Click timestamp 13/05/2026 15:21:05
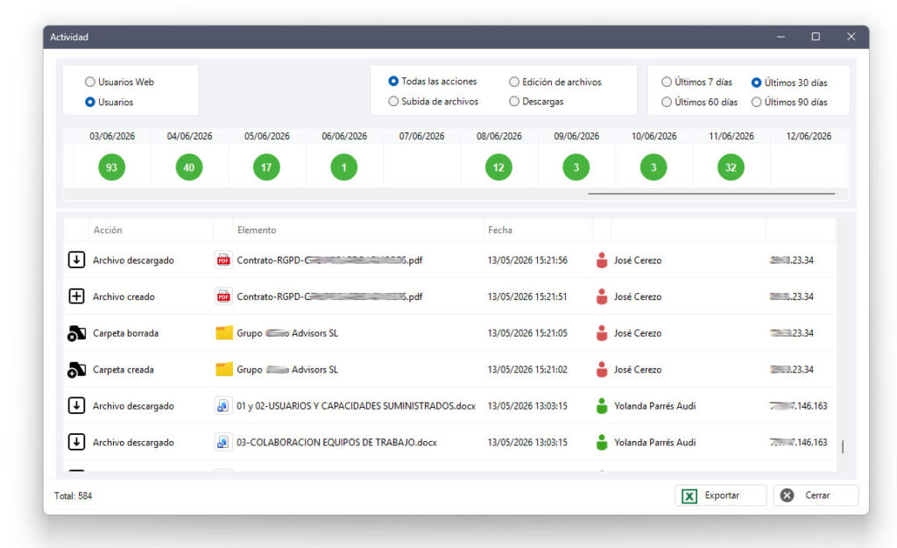This screenshot has height=548, width=897. pyautogui.click(x=527, y=332)
